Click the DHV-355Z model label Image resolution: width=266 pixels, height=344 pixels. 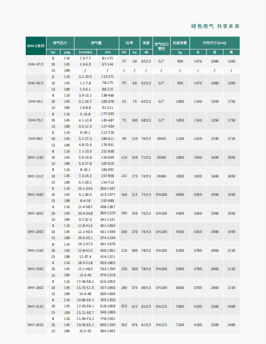click(35, 325)
